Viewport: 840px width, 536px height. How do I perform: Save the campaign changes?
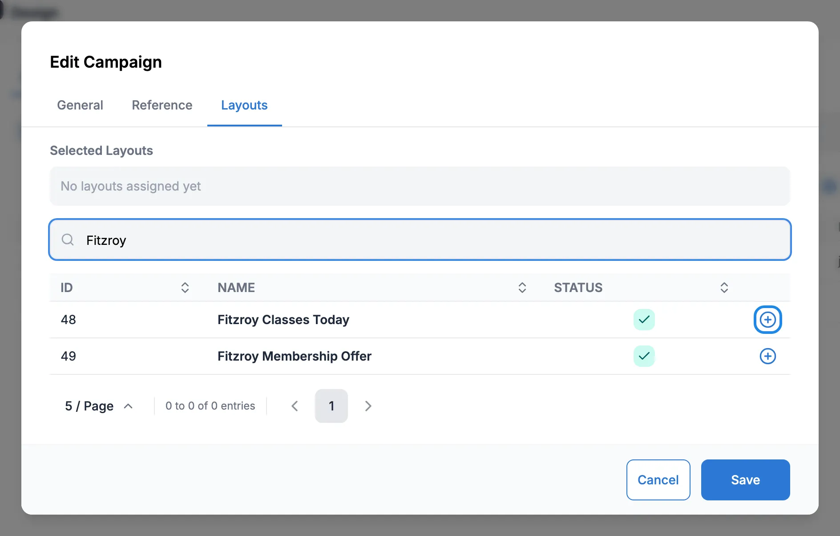coord(745,480)
